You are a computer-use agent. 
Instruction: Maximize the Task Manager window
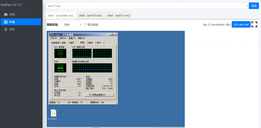112,35
